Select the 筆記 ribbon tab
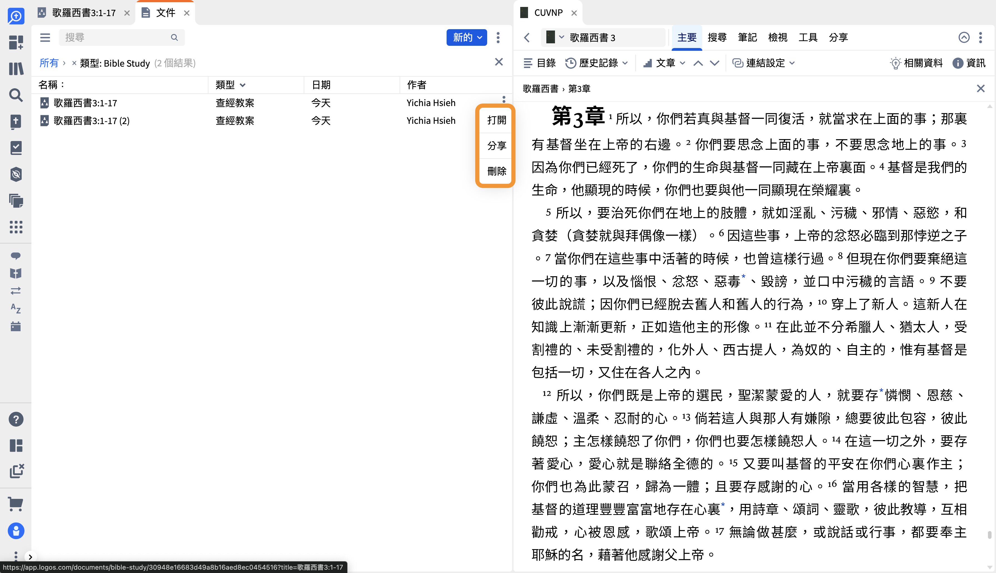 point(747,37)
